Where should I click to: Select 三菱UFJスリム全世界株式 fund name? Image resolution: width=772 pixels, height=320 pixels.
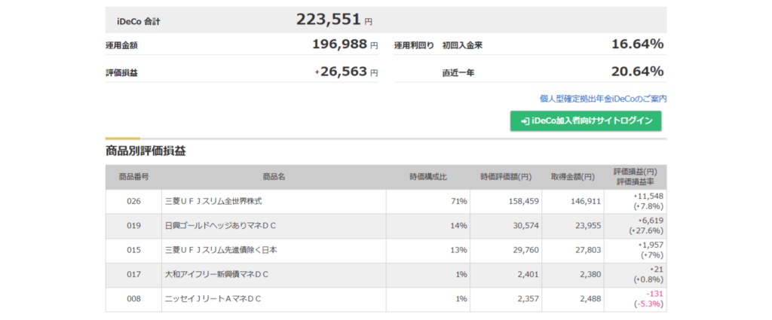(213, 202)
